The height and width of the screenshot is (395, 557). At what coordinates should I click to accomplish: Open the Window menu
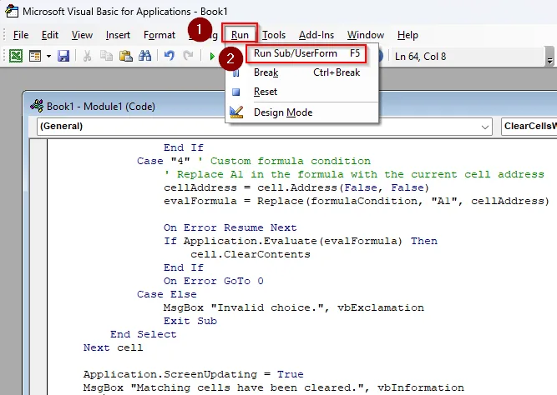(366, 35)
